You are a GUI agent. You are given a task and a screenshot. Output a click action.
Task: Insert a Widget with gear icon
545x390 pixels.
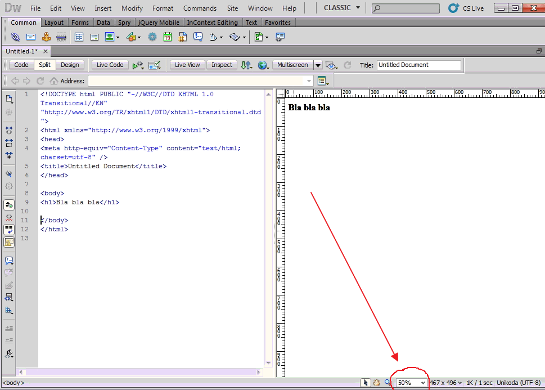pos(152,37)
